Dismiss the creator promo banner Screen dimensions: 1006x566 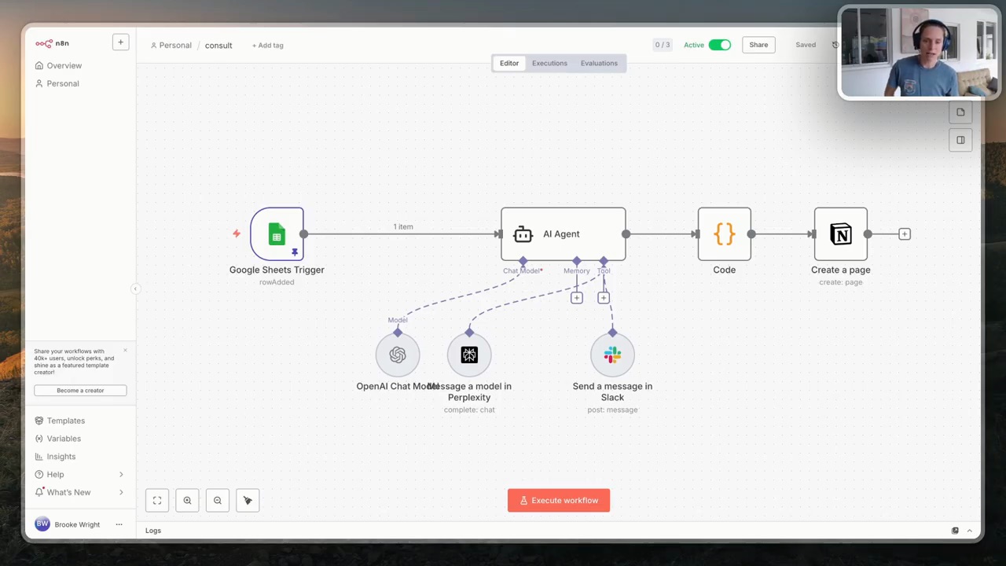tap(125, 351)
